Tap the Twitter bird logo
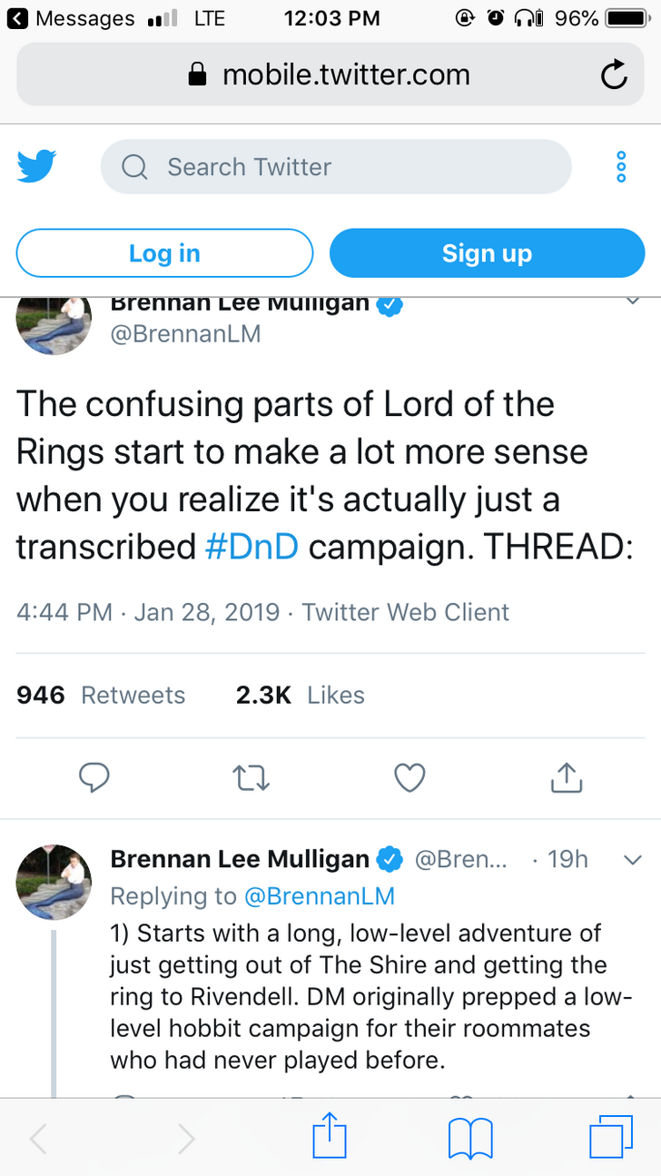Viewport: 661px width, 1176px height. [x=36, y=167]
